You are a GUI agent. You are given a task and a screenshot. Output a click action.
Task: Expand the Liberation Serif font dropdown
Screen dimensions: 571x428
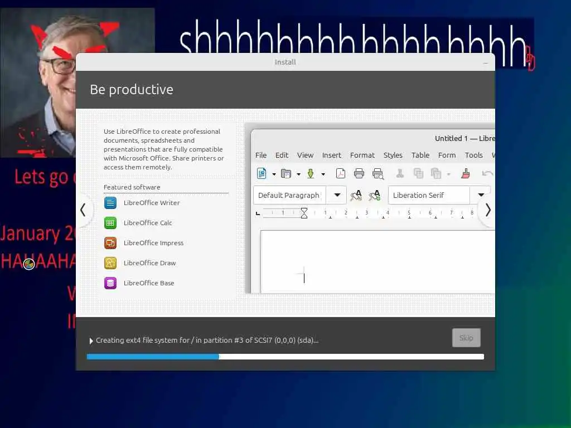(x=481, y=195)
